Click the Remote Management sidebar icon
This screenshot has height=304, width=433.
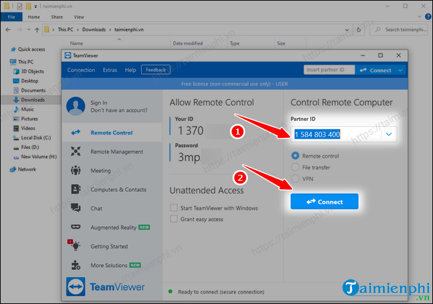(x=75, y=152)
